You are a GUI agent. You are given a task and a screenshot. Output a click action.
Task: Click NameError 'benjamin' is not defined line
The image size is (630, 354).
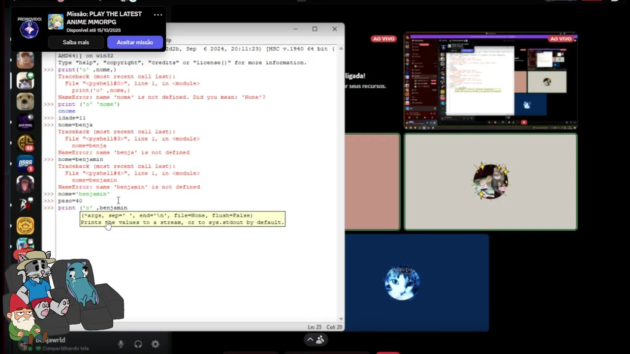coord(129,187)
